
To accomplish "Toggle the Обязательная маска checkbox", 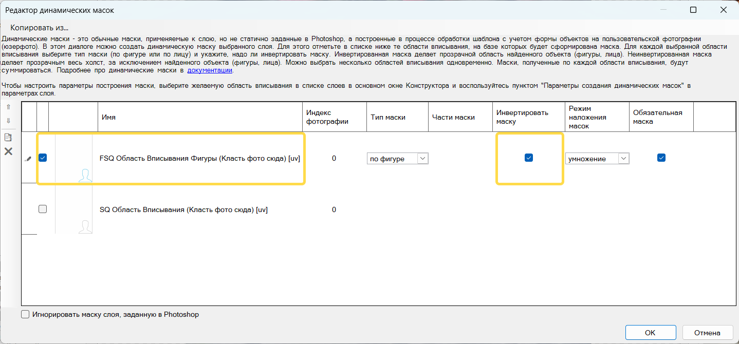I will click(x=661, y=158).
